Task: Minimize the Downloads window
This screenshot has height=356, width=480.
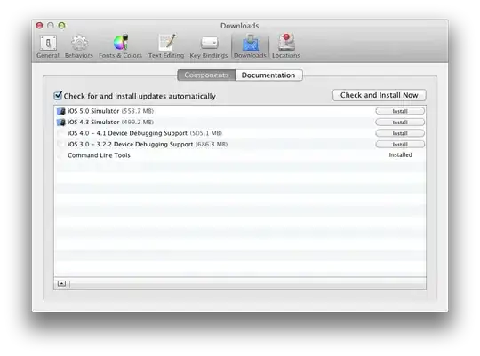Action: click(51, 26)
